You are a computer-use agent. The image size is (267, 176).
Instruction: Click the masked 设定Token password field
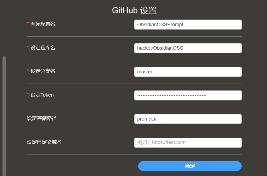point(188,95)
